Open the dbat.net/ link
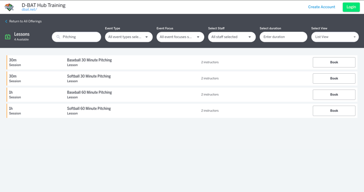364x192 pixels. [29, 10]
